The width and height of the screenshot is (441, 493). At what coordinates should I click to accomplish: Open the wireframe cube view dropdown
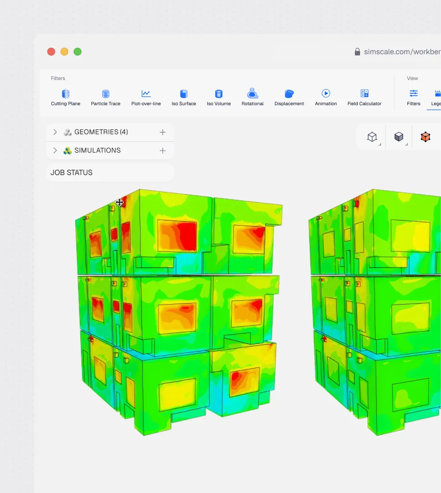372,137
